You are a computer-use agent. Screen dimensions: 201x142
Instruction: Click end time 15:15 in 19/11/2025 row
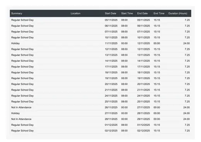pyautogui.click(x=157, y=78)
